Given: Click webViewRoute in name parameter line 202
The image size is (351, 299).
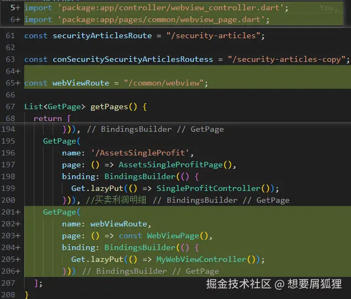Looking at the screenshot, I should pyautogui.click(x=119, y=224).
